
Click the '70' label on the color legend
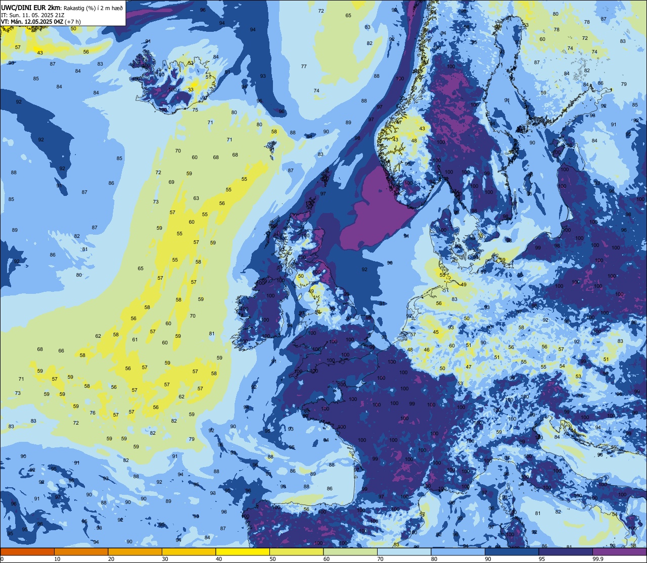[x=380, y=559]
